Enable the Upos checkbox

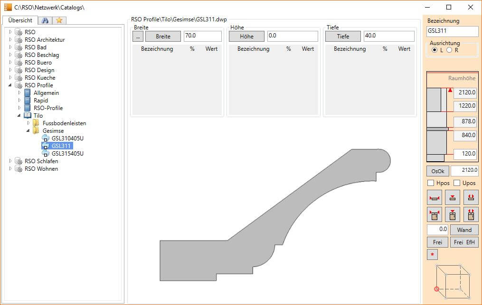(x=457, y=183)
